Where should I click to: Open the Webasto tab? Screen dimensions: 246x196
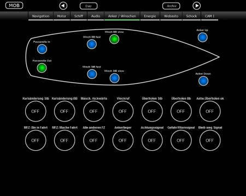pos(171,16)
